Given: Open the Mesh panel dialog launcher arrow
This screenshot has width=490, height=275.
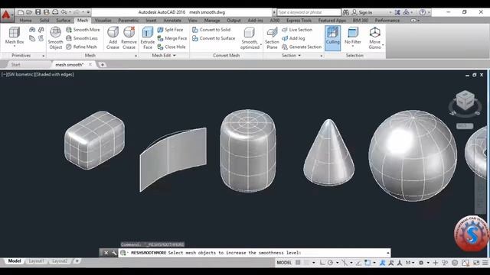Looking at the screenshot, I should [x=136, y=56].
